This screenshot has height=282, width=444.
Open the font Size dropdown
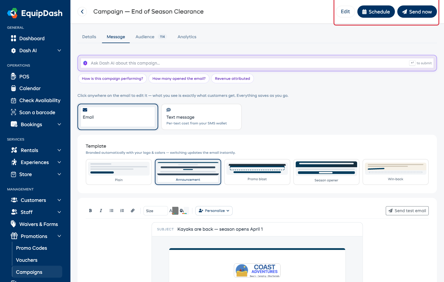click(156, 211)
